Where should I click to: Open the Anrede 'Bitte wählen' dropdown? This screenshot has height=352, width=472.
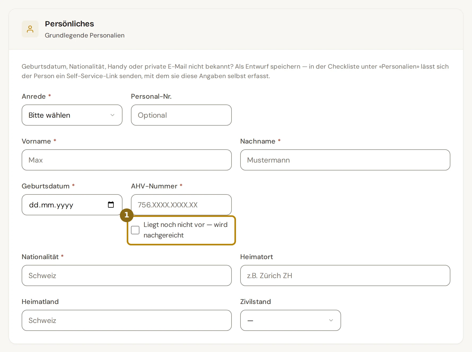pyautogui.click(x=72, y=115)
